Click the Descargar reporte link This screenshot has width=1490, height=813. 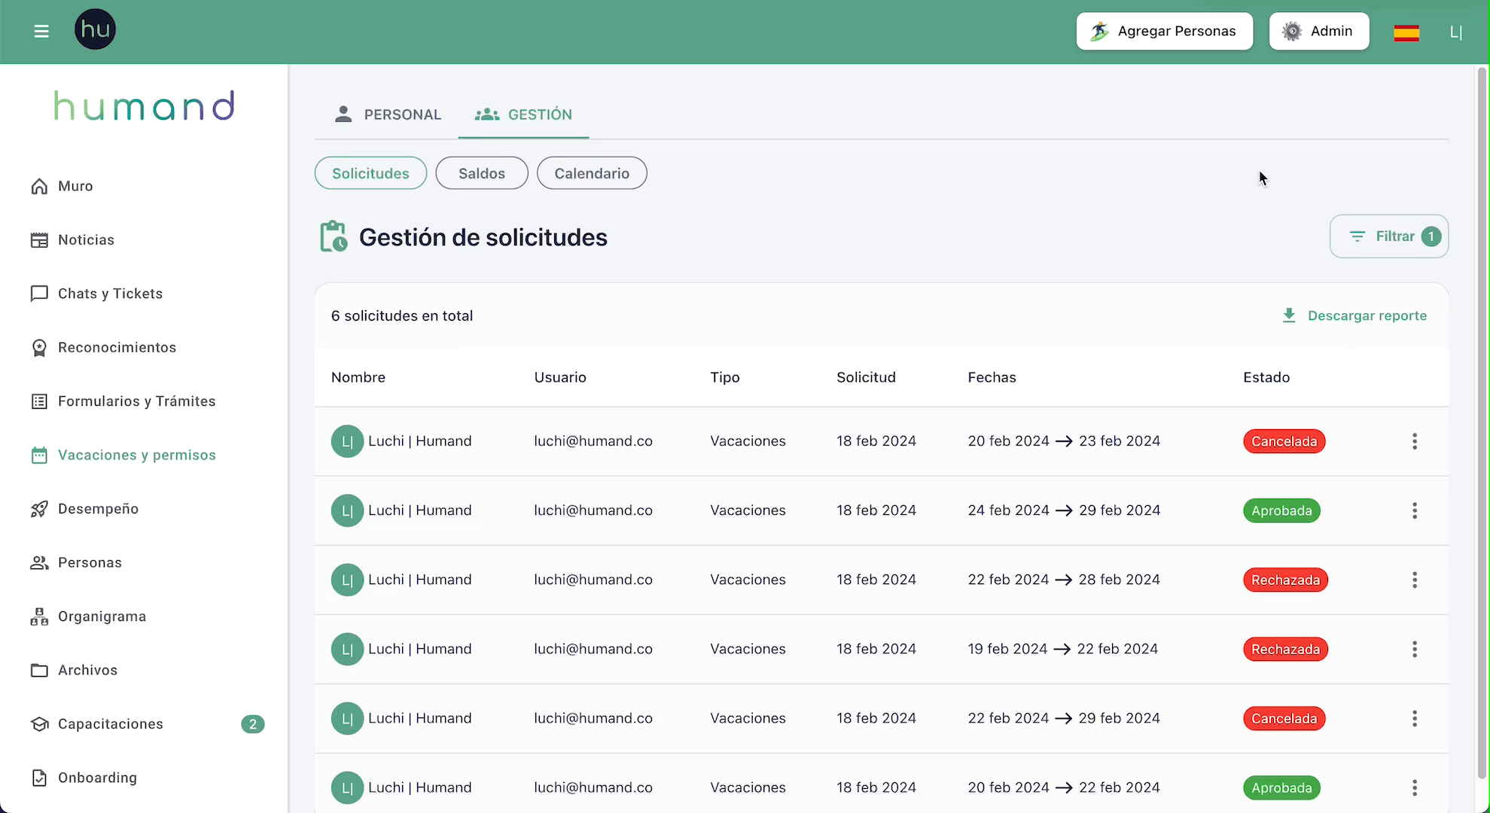tap(1354, 315)
